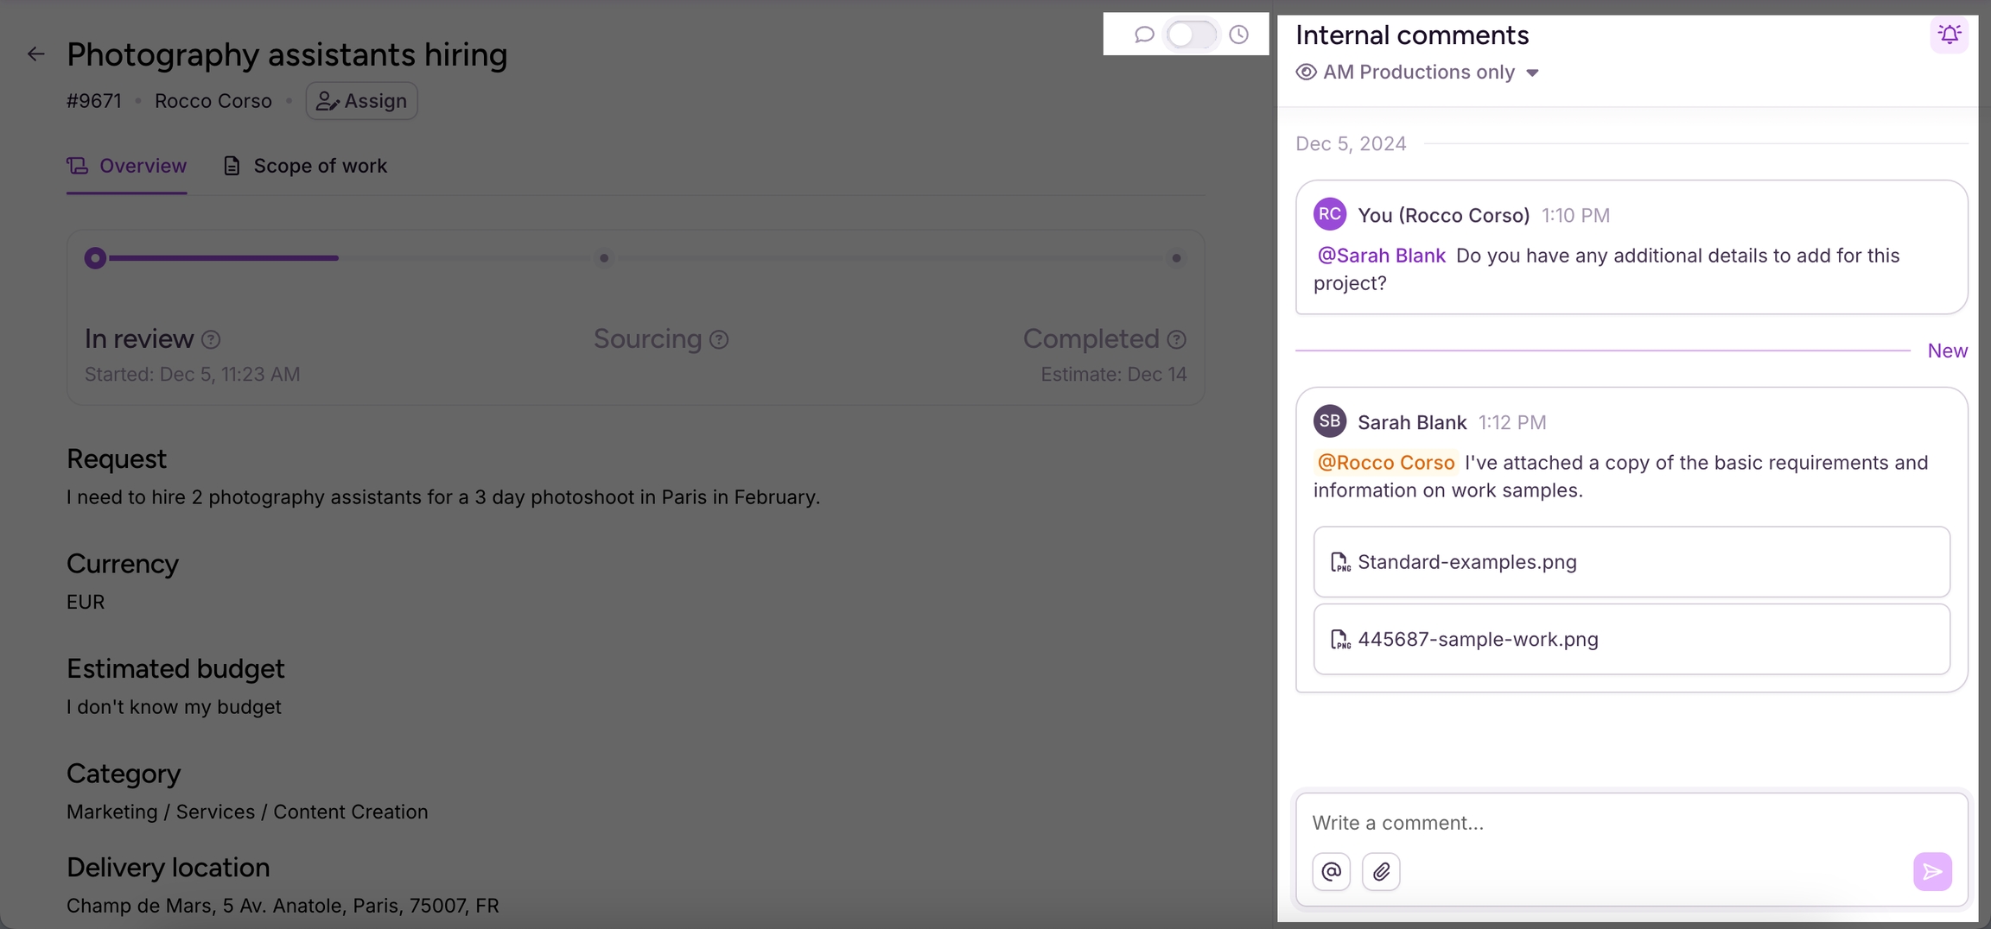This screenshot has width=1991, height=929.
Task: Click the In review help icon
Action: [211, 340]
